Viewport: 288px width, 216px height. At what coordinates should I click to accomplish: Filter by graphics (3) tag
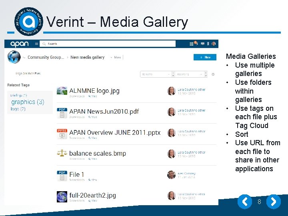coord(28,102)
